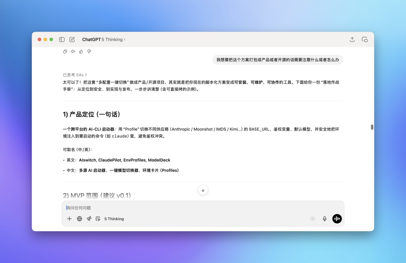This screenshot has width=406, height=263.
Task: Click the line 可取名（中/英）
Action: tap(77, 150)
